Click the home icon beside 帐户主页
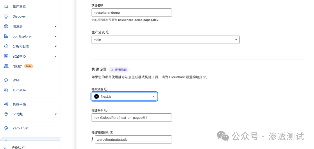 tap(6, 6)
